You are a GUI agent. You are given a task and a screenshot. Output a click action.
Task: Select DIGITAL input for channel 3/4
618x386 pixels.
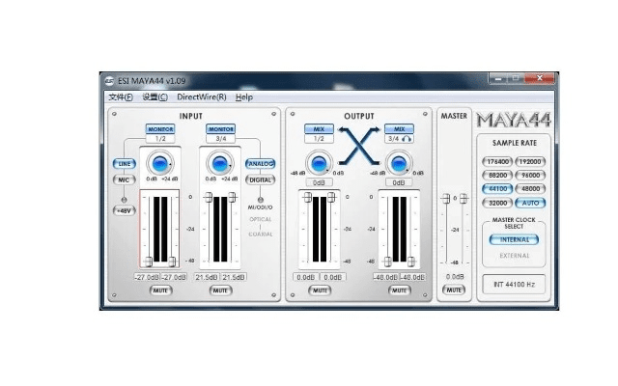click(260, 179)
